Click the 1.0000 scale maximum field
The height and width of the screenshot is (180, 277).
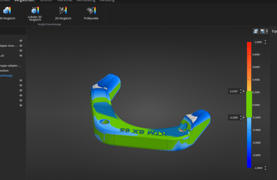pyautogui.click(x=258, y=42)
